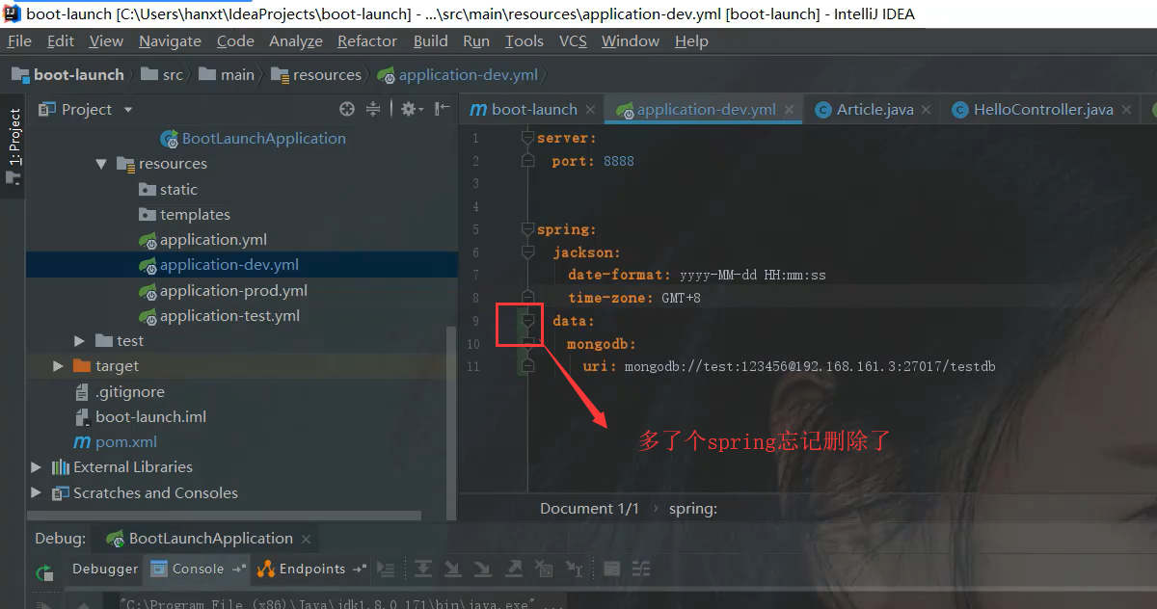Image resolution: width=1157 pixels, height=609 pixels.
Task: Click Document 1/1 editor breadcrumb
Action: (589, 509)
